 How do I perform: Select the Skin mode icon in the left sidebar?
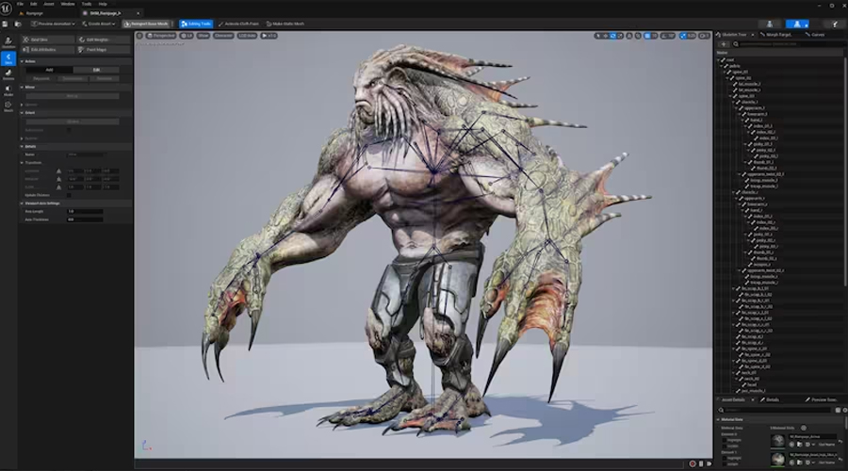[8, 59]
